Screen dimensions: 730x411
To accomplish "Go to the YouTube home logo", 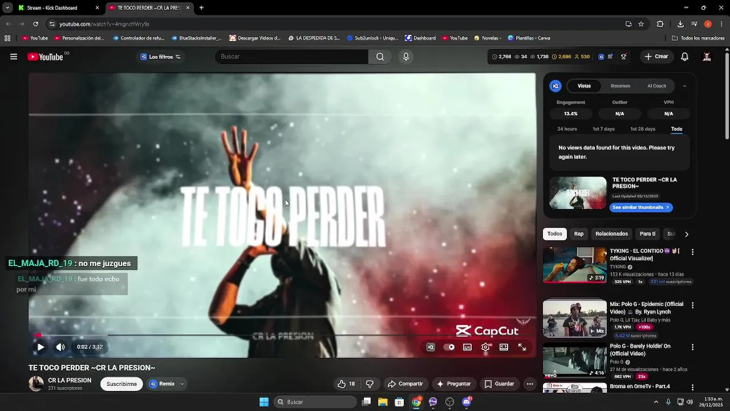I will click(46, 57).
